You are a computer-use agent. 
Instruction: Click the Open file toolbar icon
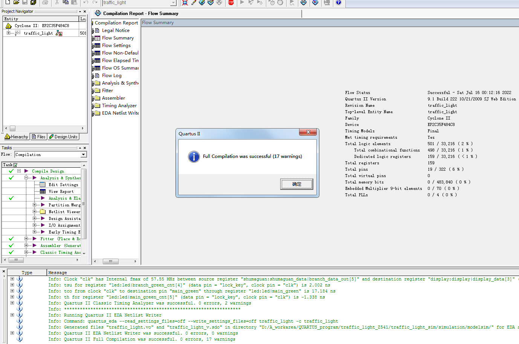point(16,2)
